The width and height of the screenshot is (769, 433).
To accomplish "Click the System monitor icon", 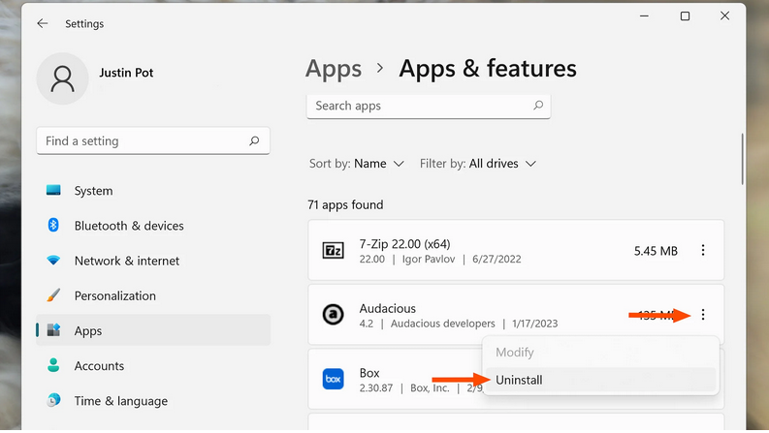I will point(53,190).
